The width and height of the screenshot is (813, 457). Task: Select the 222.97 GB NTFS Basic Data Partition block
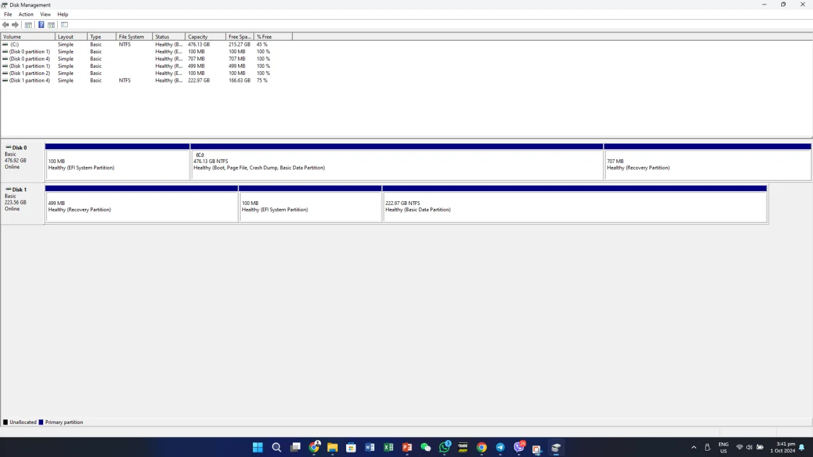coord(575,204)
